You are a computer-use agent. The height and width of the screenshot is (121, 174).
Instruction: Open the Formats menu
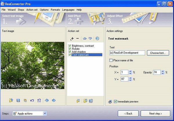tap(55, 10)
